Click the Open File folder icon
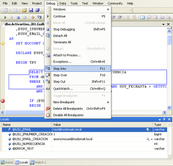 click(24, 10)
